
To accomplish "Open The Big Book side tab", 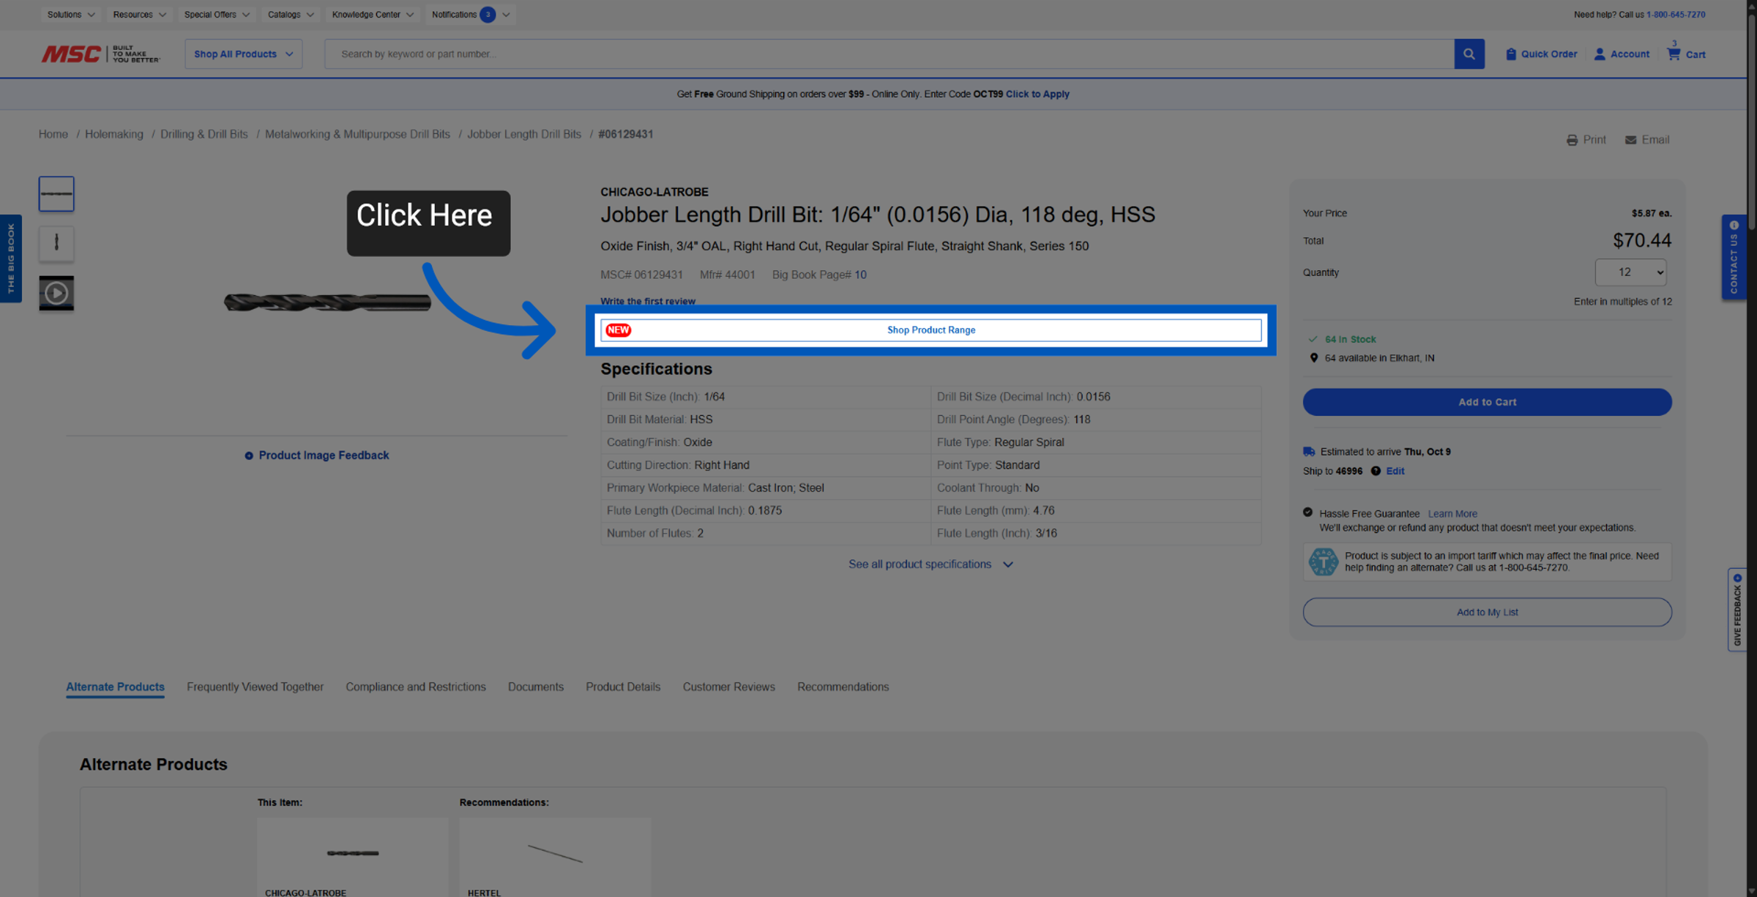I will point(11,258).
